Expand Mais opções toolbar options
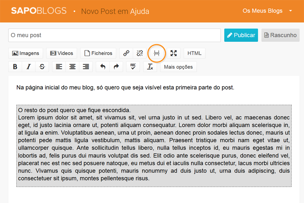 [178, 67]
